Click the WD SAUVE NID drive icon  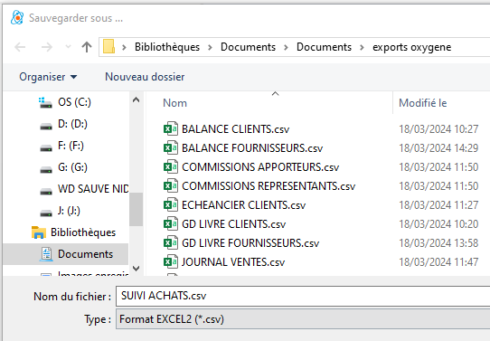[x=46, y=191]
